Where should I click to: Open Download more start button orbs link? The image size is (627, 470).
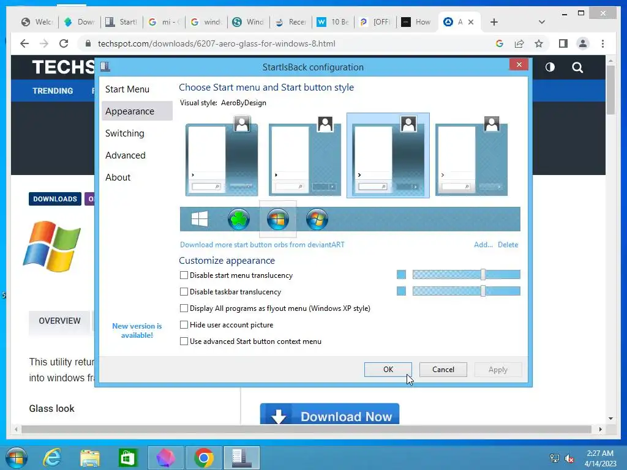click(x=262, y=245)
